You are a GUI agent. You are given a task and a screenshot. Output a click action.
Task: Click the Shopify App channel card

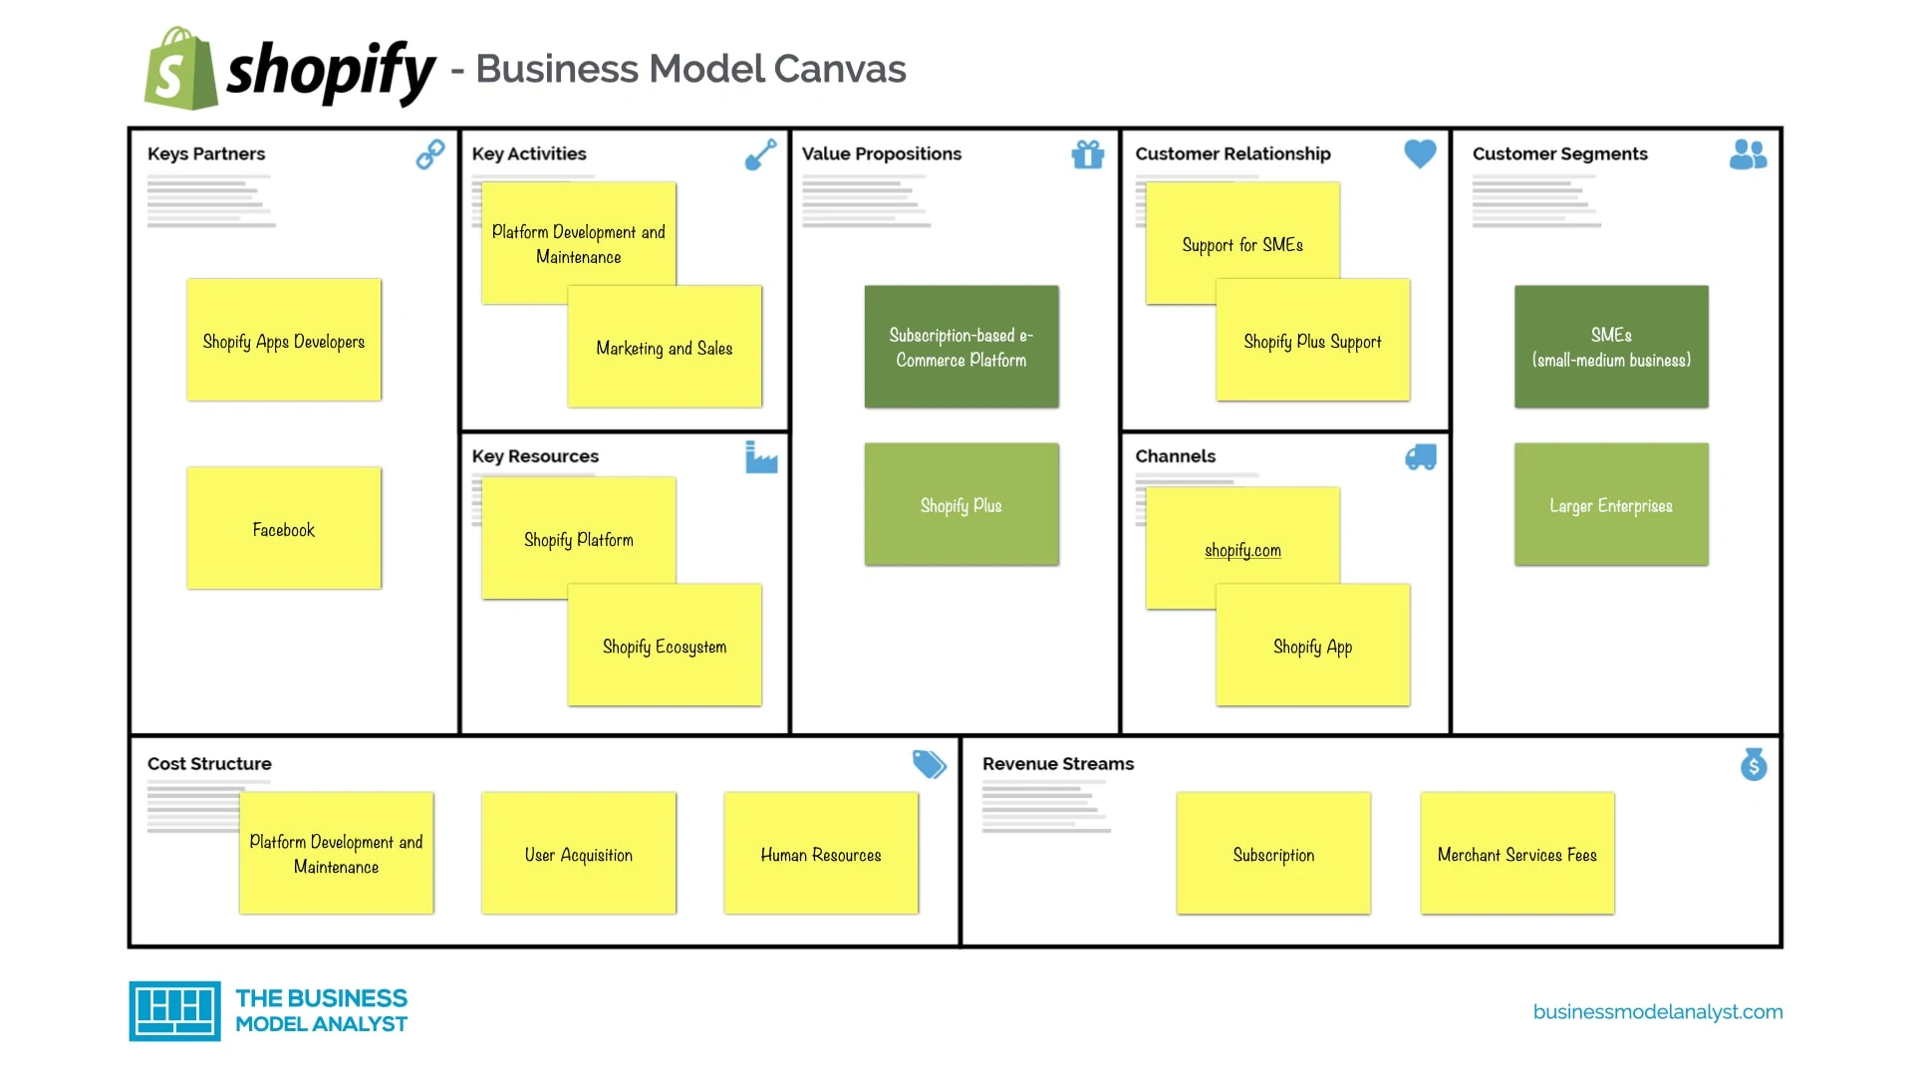tap(1311, 643)
